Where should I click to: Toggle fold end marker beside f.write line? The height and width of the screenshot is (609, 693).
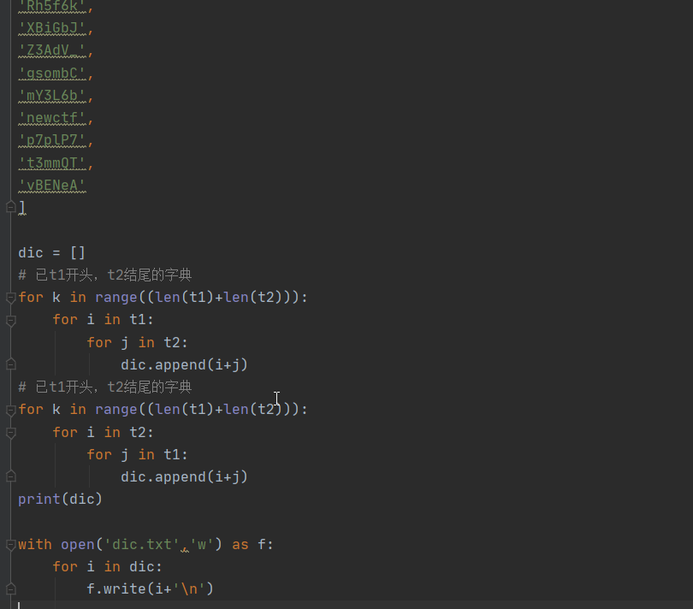[x=11, y=589]
